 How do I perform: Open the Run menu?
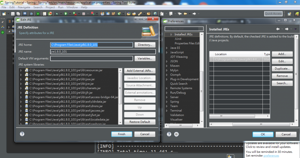pos(61,7)
